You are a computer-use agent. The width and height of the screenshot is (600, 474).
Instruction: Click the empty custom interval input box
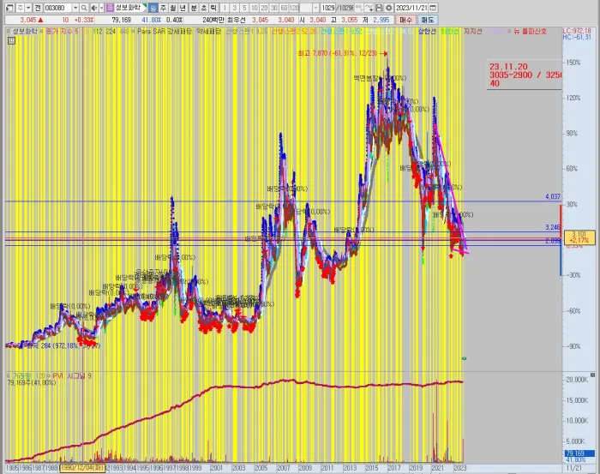pos(306,8)
